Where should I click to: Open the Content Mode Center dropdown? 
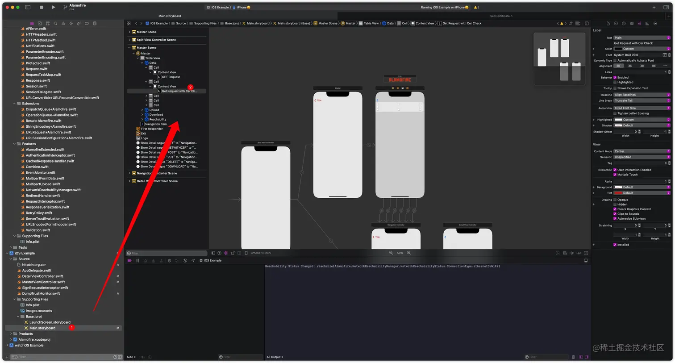(x=642, y=151)
